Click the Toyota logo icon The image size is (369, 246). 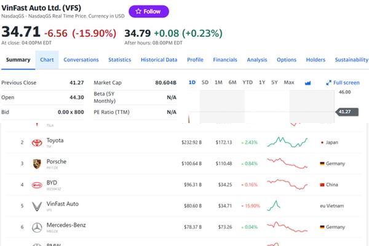[x=36, y=142]
